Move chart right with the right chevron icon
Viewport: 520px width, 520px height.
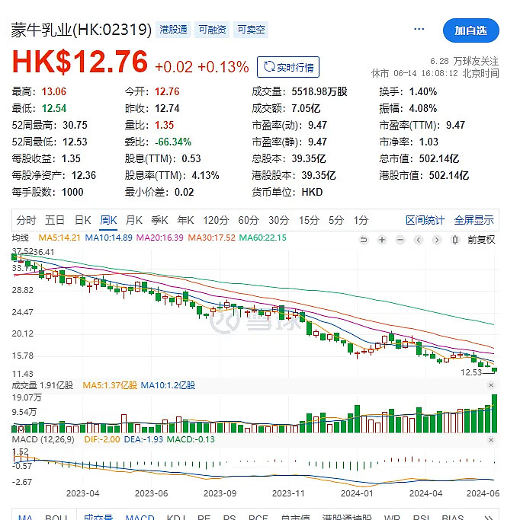point(437,239)
